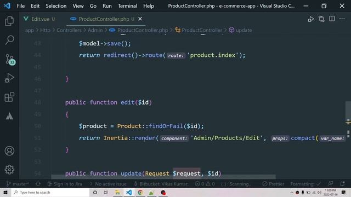This screenshot has width=351, height=197.
Task: Click the Run code icon in editor toolbar
Action: (x=311, y=19)
